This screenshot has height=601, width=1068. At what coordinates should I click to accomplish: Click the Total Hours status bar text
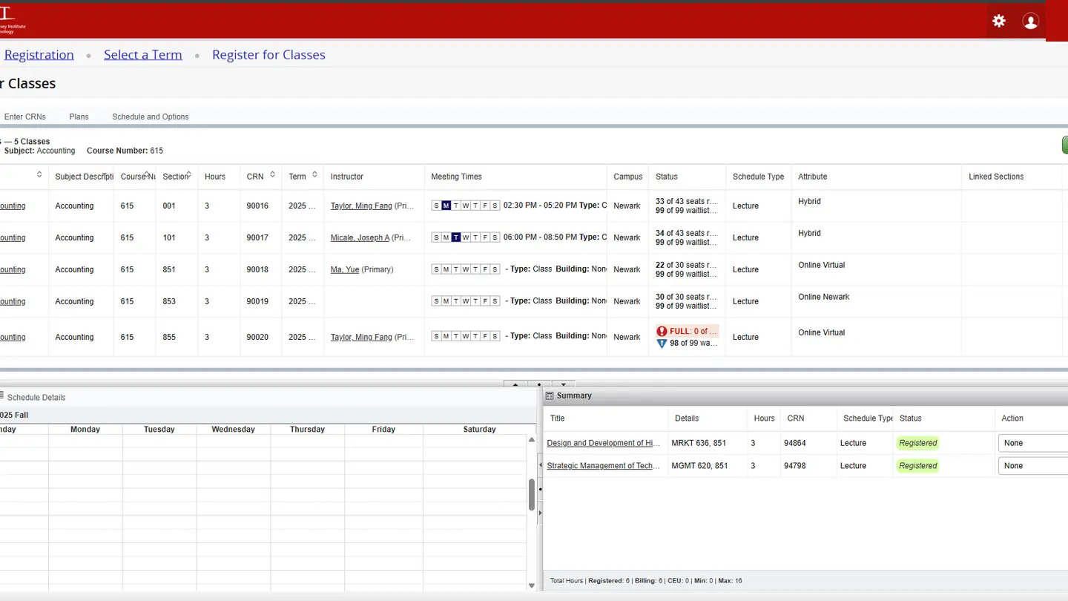[646, 580]
